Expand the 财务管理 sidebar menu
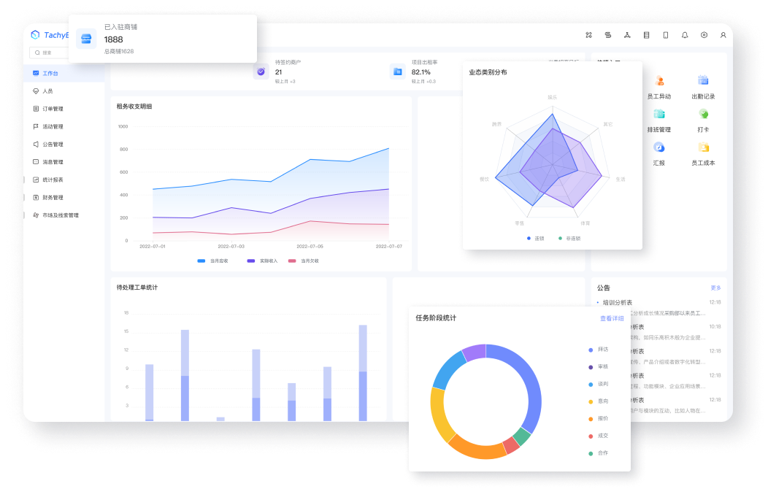Viewport: 768px width, 489px height. point(52,197)
